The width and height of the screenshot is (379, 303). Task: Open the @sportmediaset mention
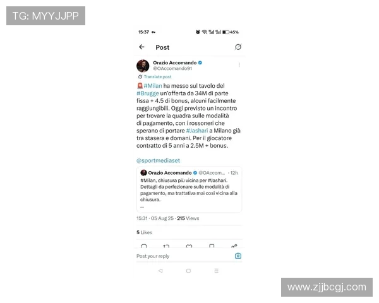tap(158, 160)
